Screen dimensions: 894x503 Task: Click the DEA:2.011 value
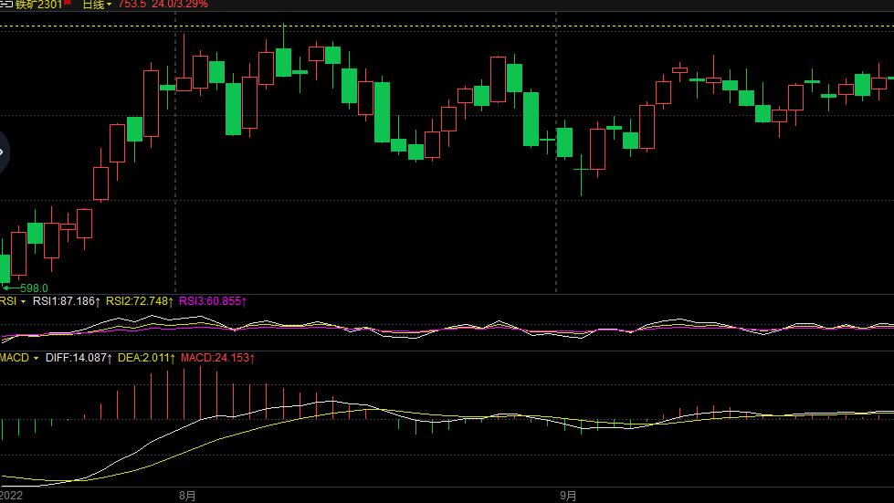146,358
